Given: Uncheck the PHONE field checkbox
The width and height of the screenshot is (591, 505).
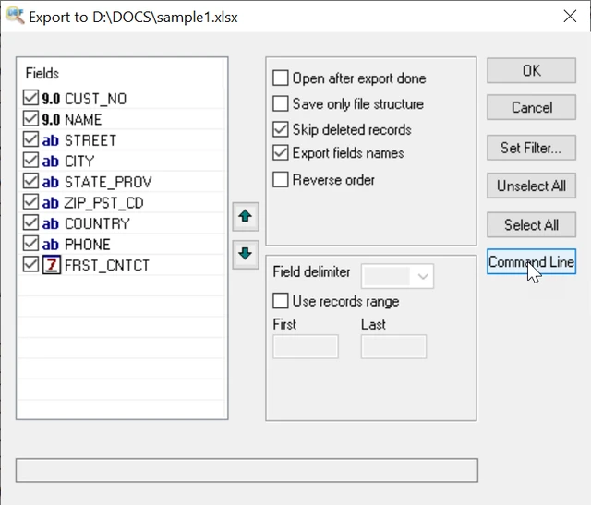Looking at the screenshot, I should (30, 243).
